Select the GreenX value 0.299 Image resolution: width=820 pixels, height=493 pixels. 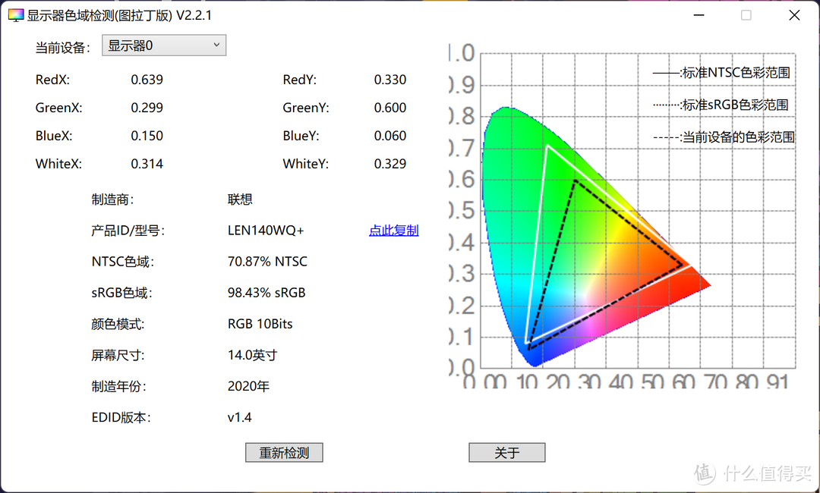[147, 108]
